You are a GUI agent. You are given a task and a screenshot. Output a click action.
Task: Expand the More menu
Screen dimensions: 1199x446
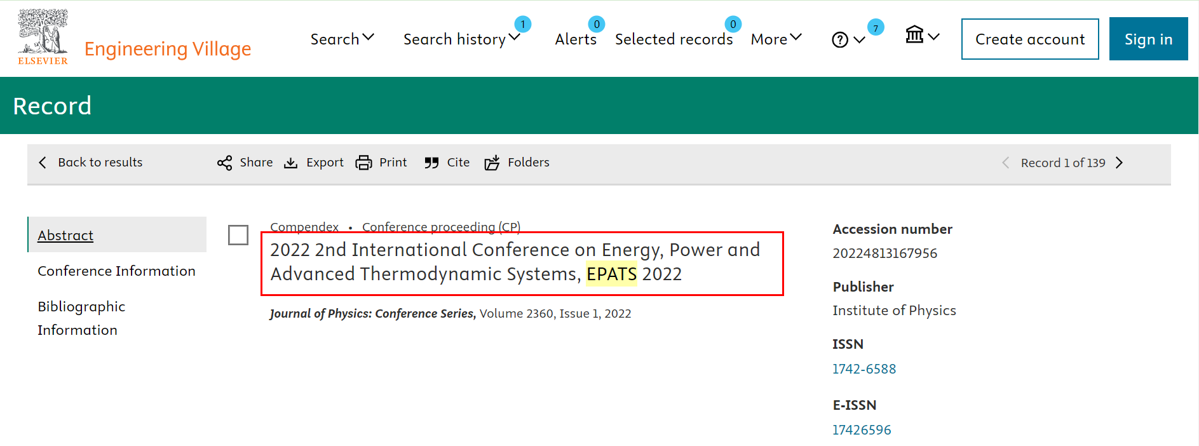click(776, 39)
